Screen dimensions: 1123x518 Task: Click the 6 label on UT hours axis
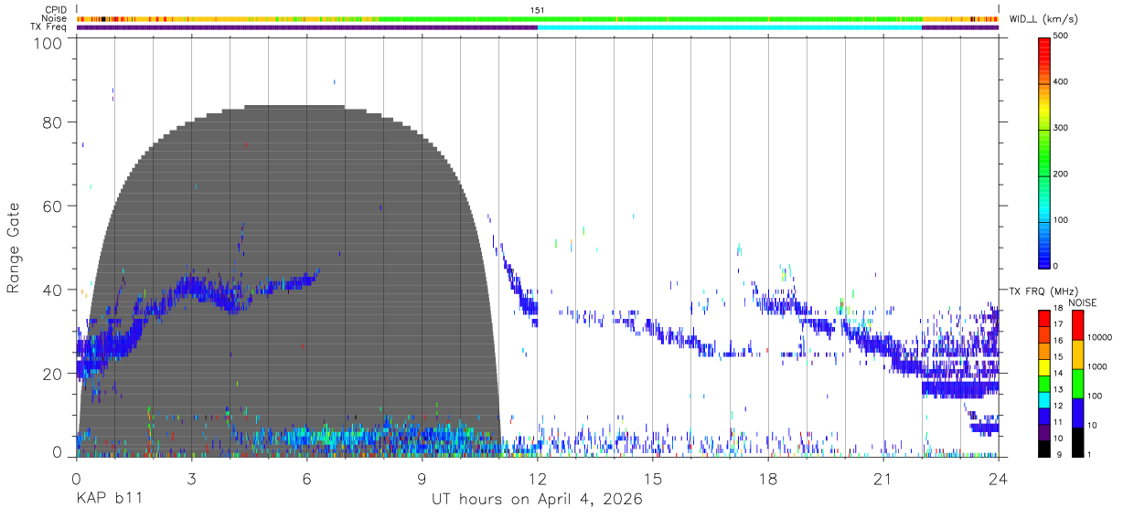click(x=307, y=478)
